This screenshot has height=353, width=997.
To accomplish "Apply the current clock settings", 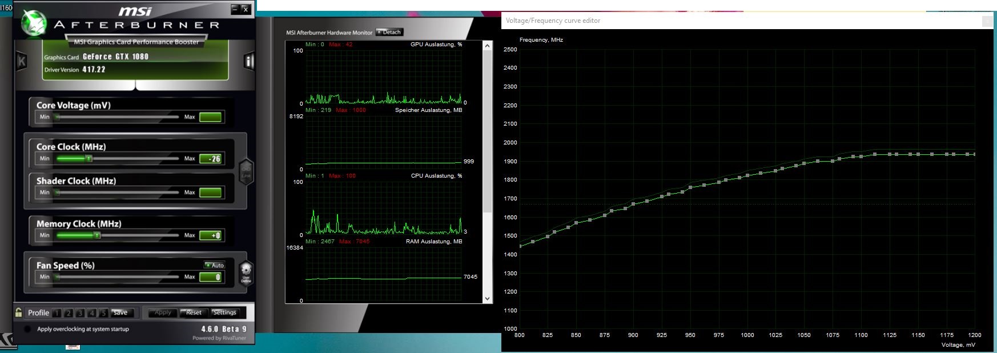I will pyautogui.click(x=163, y=312).
